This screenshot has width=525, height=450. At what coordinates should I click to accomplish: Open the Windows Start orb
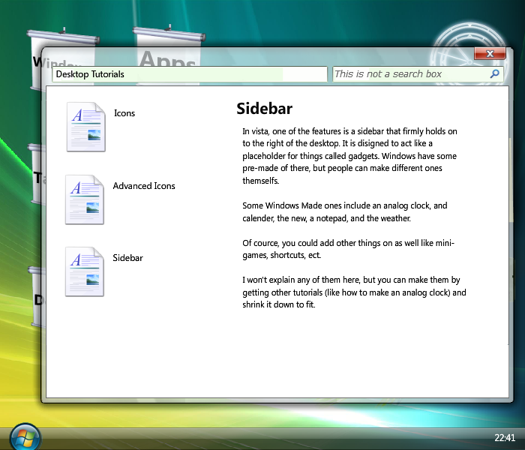tap(25, 436)
